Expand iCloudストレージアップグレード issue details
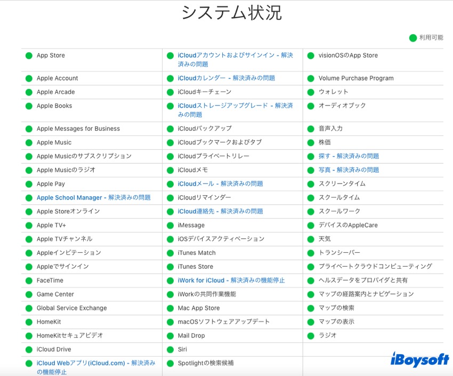Screen dimensions: 453x376 click(235, 110)
